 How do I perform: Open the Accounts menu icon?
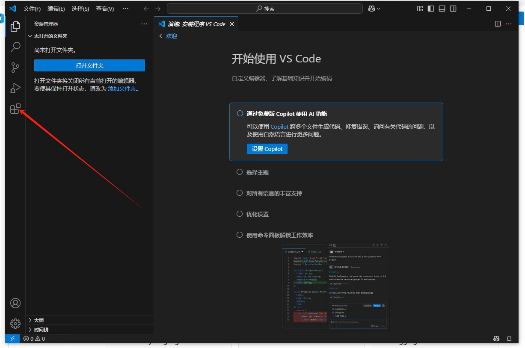click(x=15, y=303)
